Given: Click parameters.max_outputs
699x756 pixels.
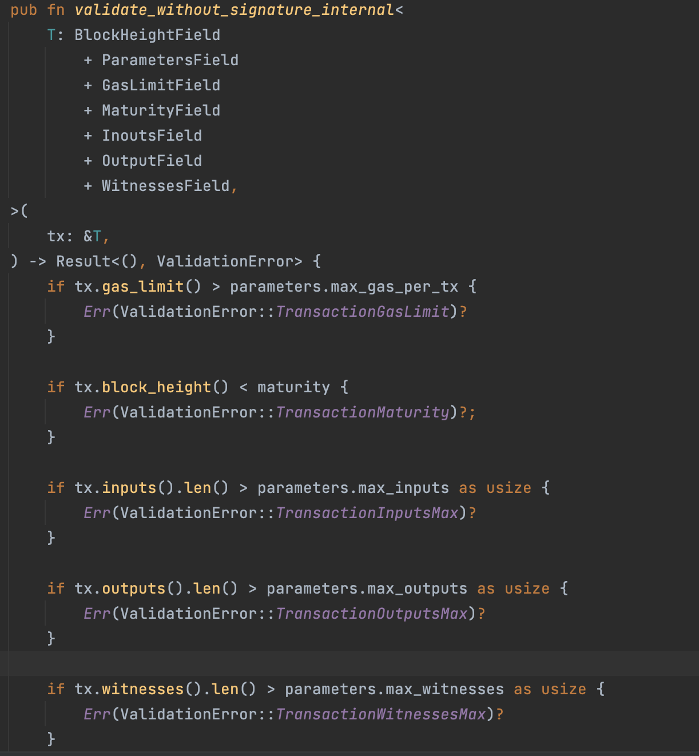Looking at the screenshot, I should click(367, 588).
